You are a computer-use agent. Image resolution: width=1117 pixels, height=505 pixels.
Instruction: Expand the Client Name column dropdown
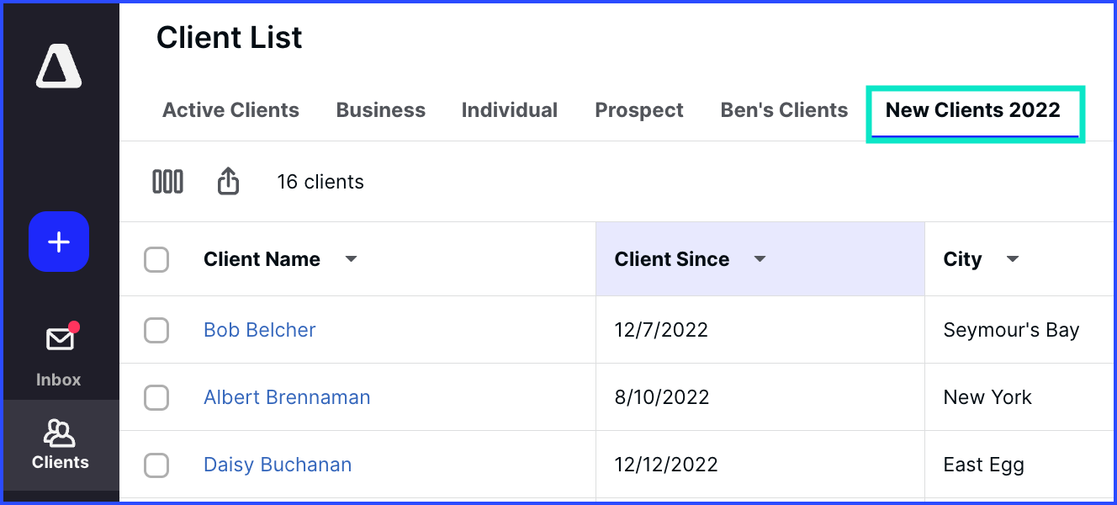tap(352, 259)
